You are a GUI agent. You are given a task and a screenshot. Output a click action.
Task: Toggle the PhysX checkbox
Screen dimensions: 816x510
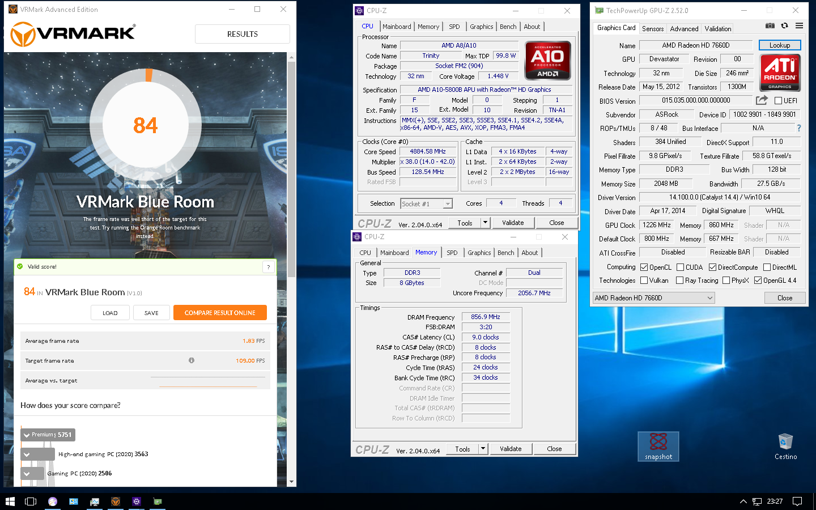tap(726, 280)
